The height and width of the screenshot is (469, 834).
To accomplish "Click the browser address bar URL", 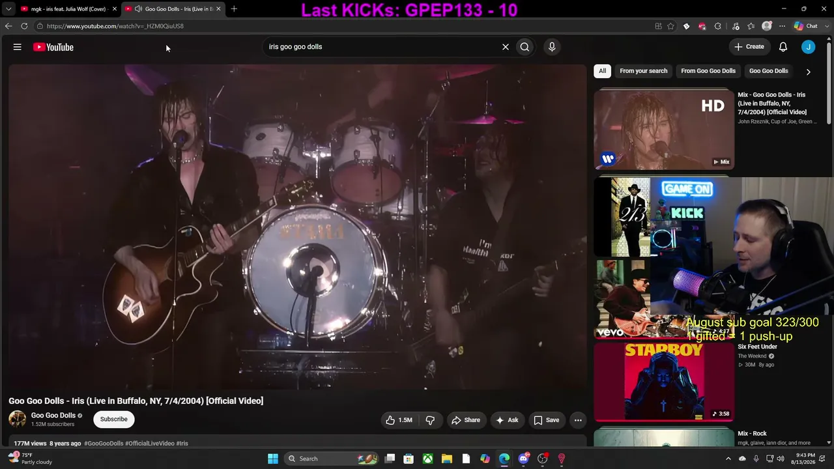I will click(115, 26).
